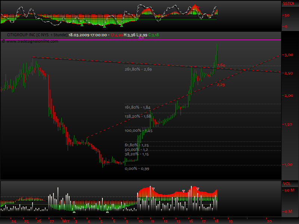Click the 1,50 price axis label

pos(288,124)
